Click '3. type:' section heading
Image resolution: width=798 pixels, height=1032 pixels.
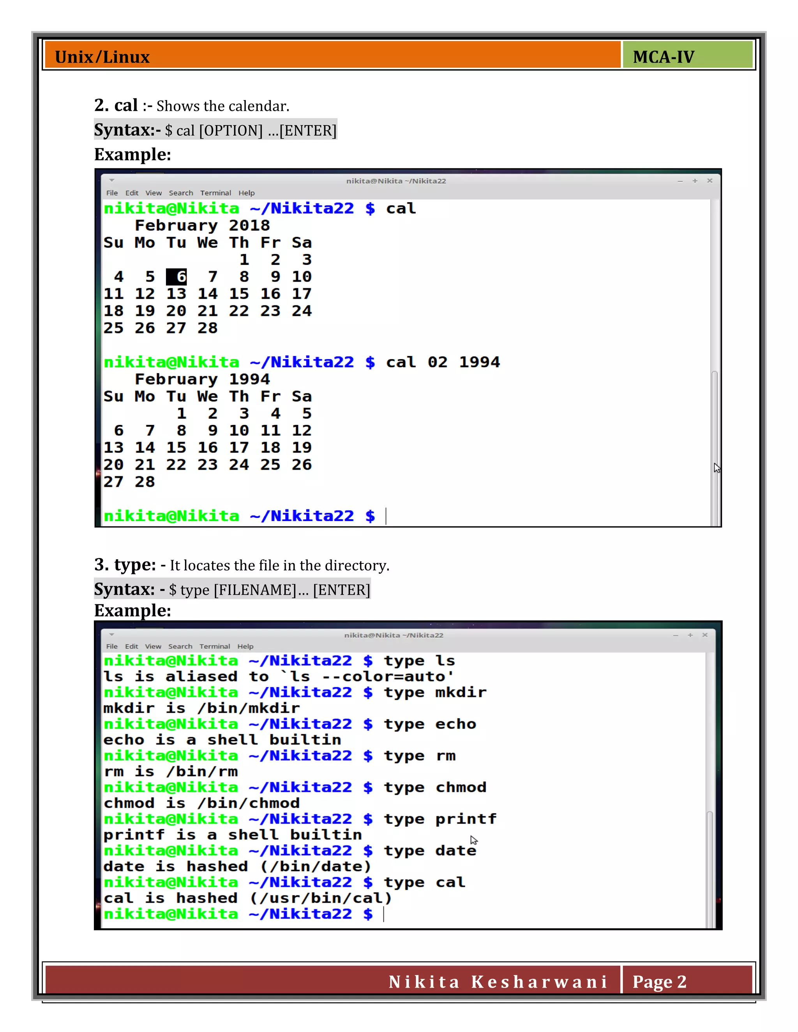pyautogui.click(x=125, y=565)
